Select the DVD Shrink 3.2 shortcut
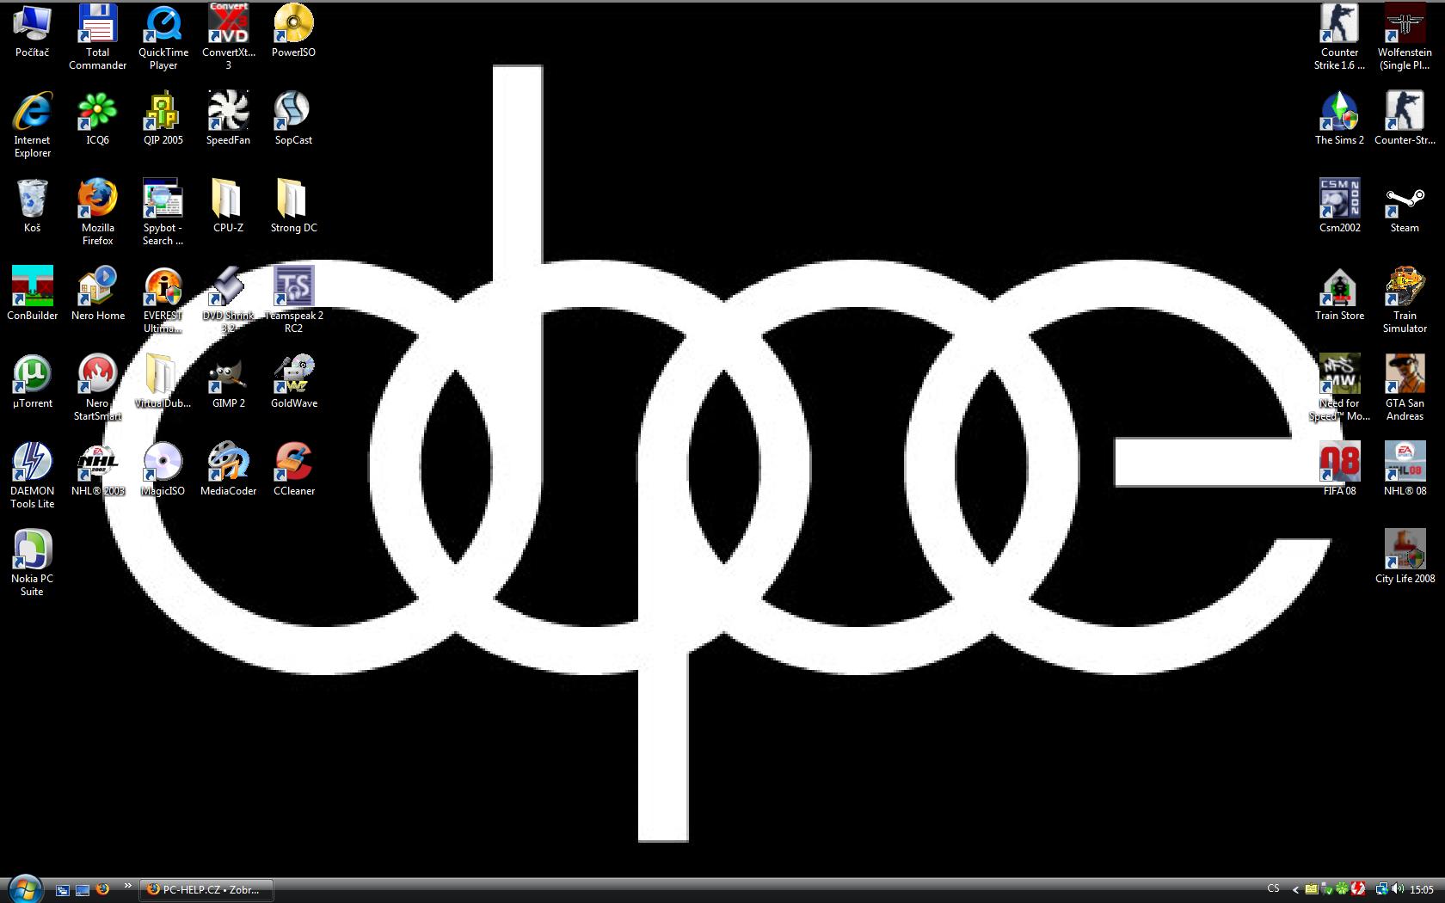The height and width of the screenshot is (903, 1445). (x=229, y=301)
